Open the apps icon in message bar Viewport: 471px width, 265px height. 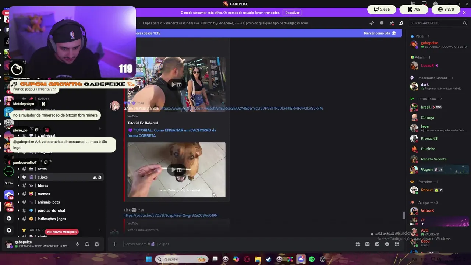click(397, 244)
